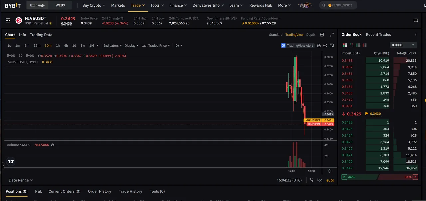Open Rewards Hub link

pos(261,5)
